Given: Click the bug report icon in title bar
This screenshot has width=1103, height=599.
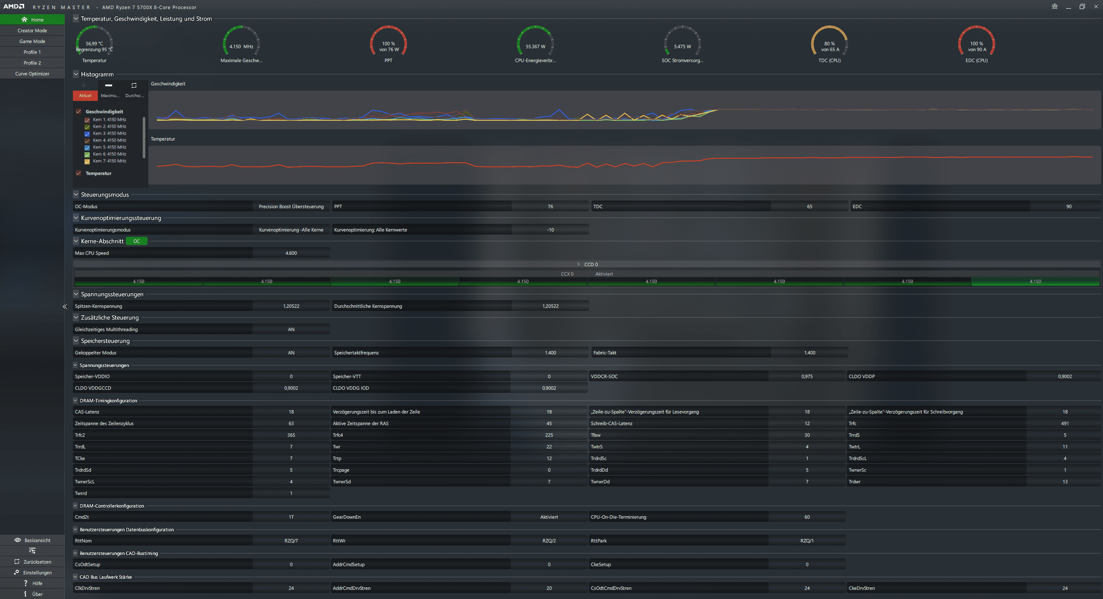Looking at the screenshot, I should (x=1055, y=6).
